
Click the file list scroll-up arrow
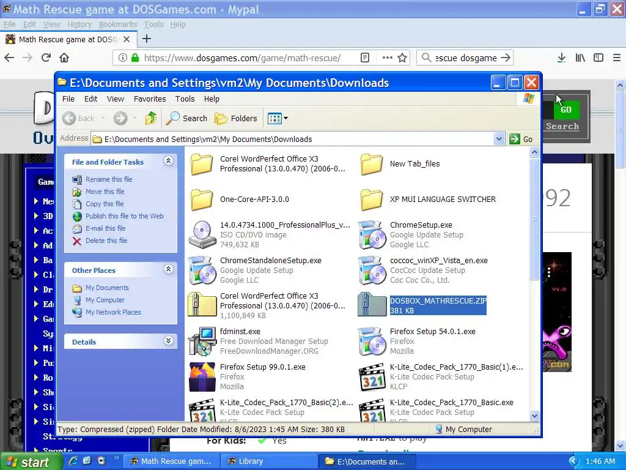534,152
